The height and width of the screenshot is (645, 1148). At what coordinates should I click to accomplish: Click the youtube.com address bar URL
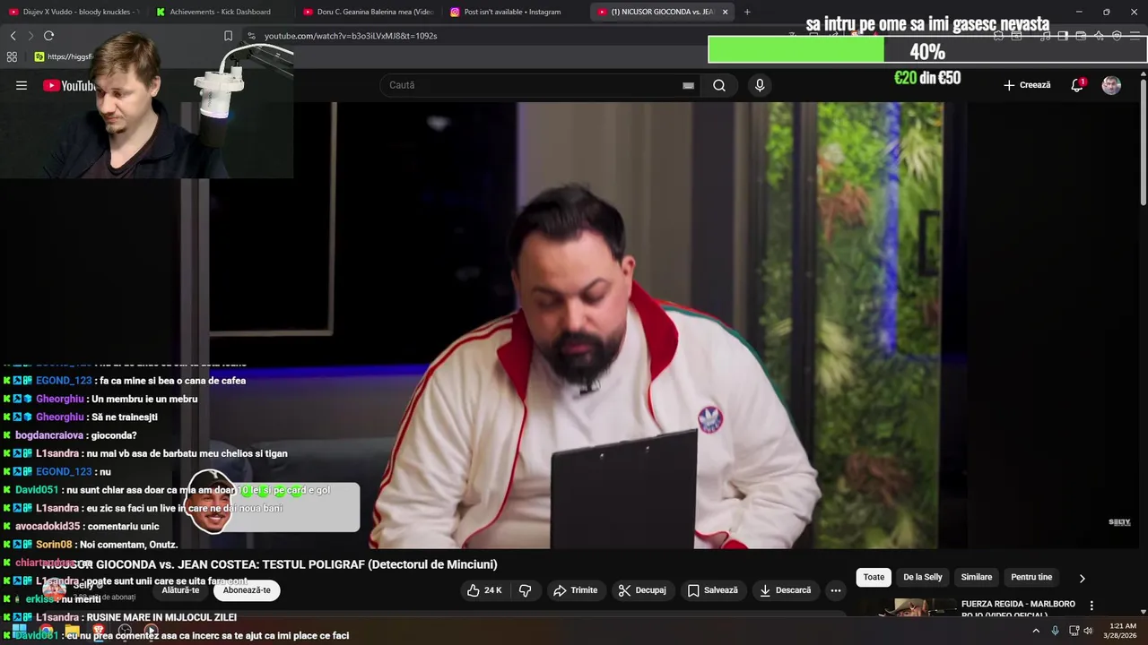pyautogui.click(x=351, y=36)
